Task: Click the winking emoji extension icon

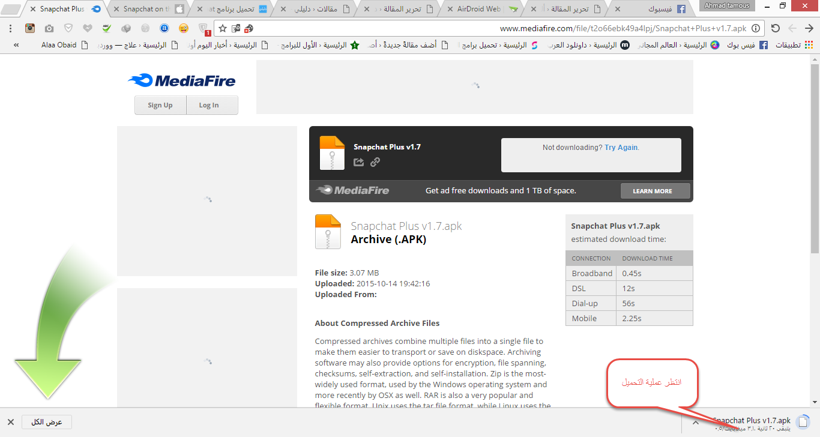Action: coord(184,28)
